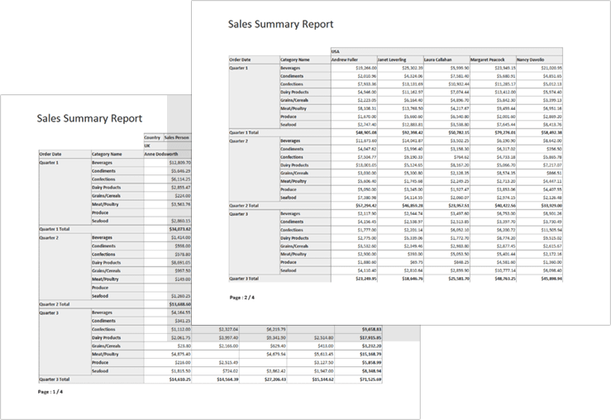The image size is (611, 420).
Task: Select Quarter 1 "Meat/Poultry" label on page 2
Action: (294, 108)
